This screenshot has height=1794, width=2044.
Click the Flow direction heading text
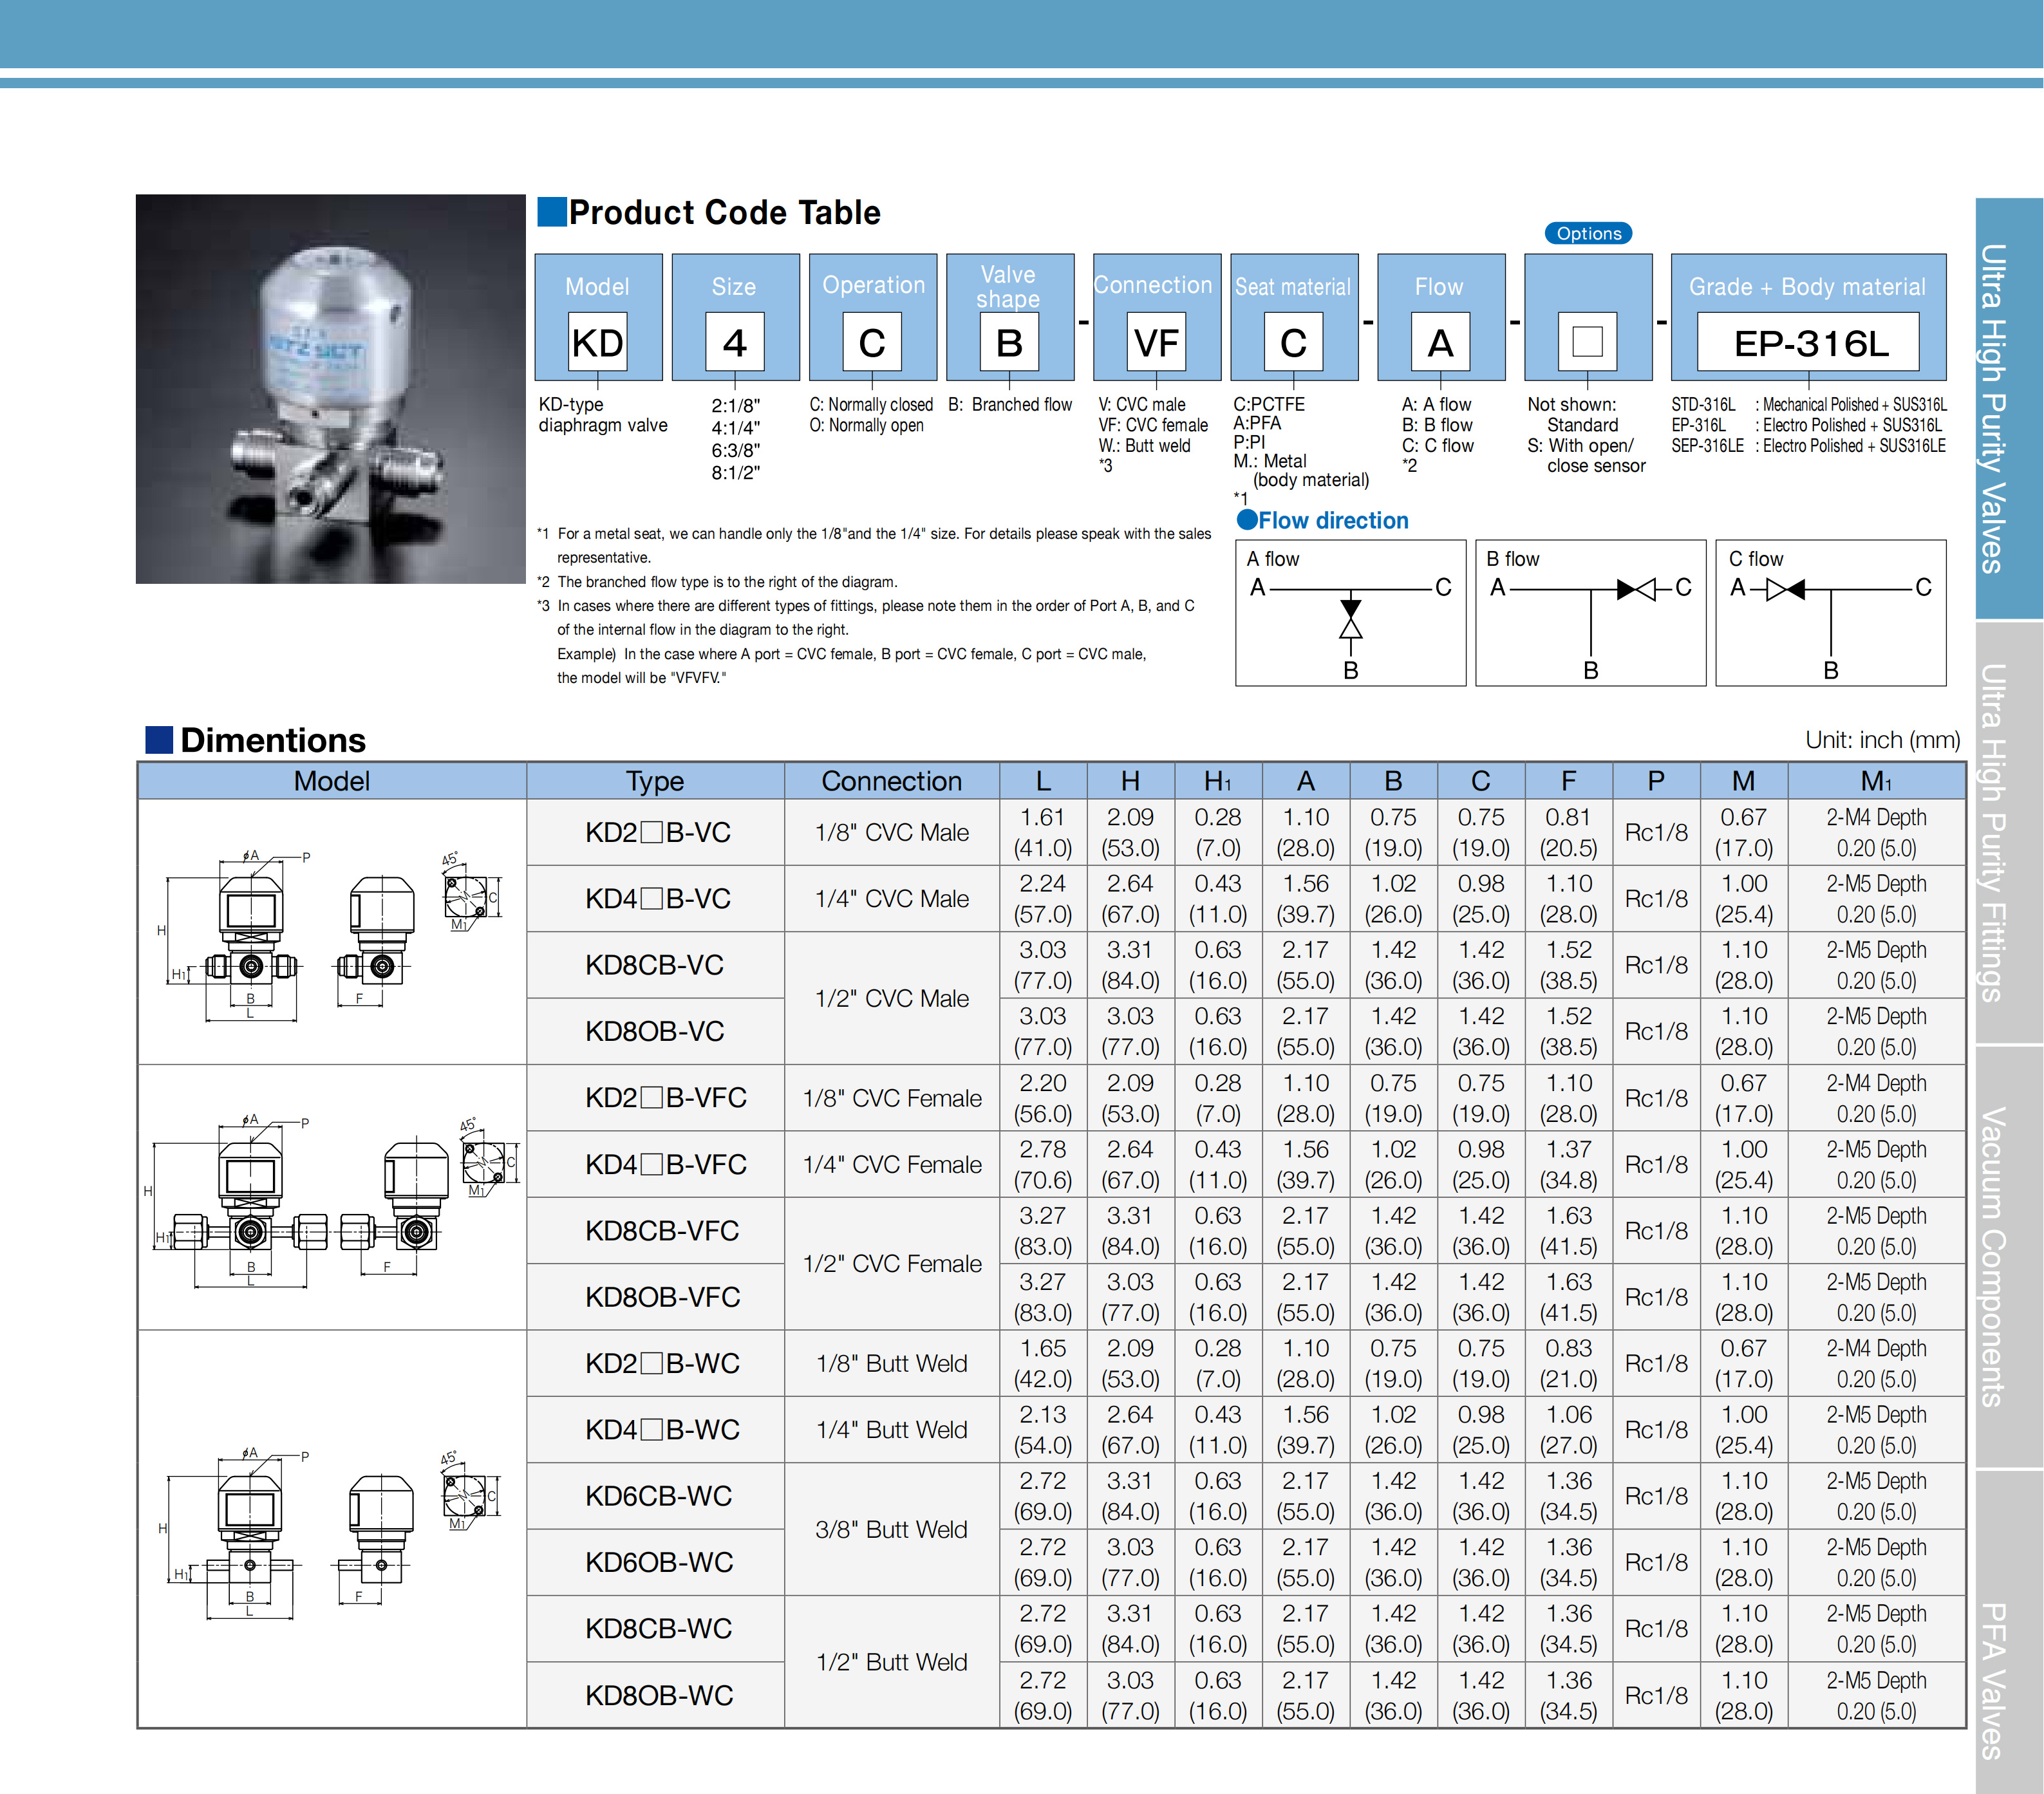pos(1333,520)
